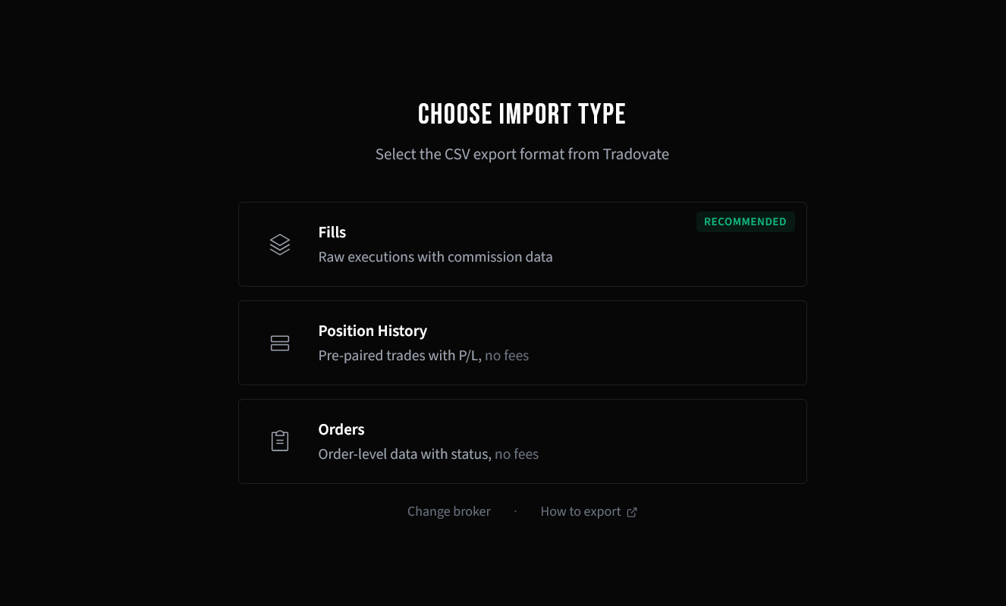The height and width of the screenshot is (606, 1006).
Task: Click the external link icon after How to export
Action: click(x=632, y=512)
